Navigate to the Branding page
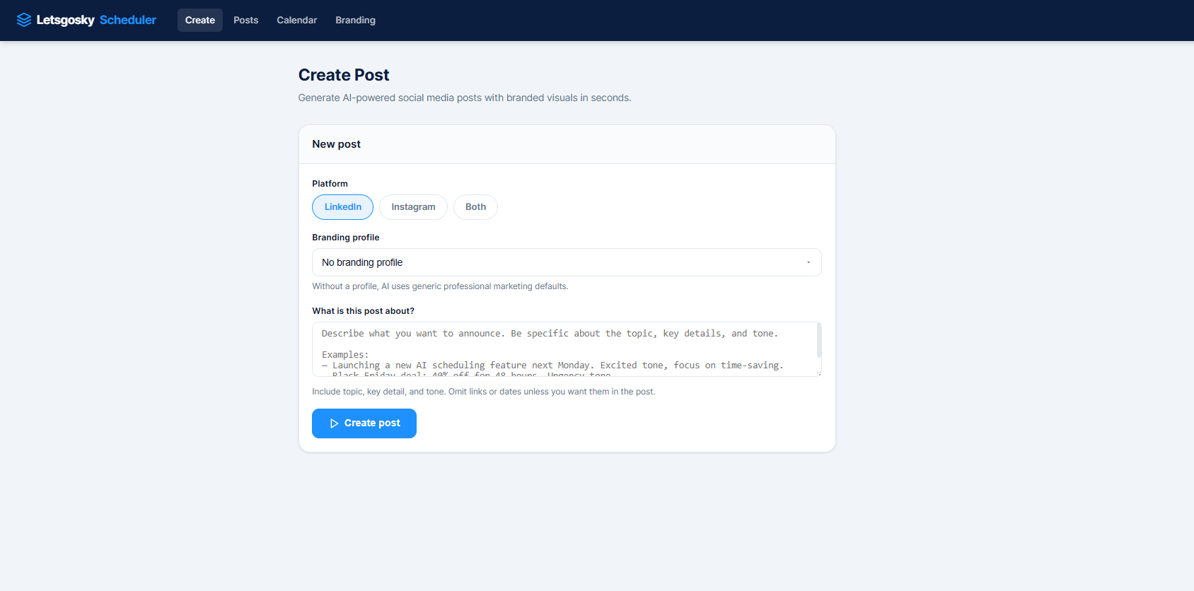The image size is (1194, 591). tap(355, 20)
